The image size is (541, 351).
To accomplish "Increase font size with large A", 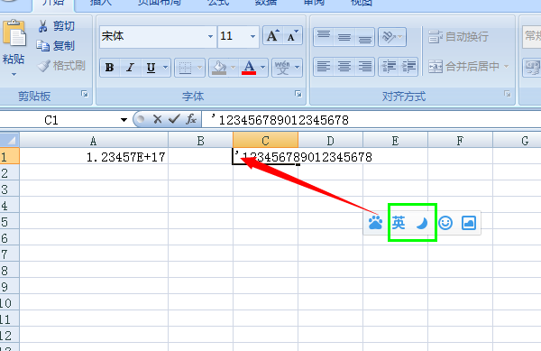I will click(x=272, y=35).
